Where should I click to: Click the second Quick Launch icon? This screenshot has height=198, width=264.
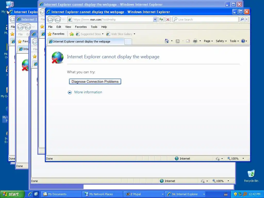point(36,194)
